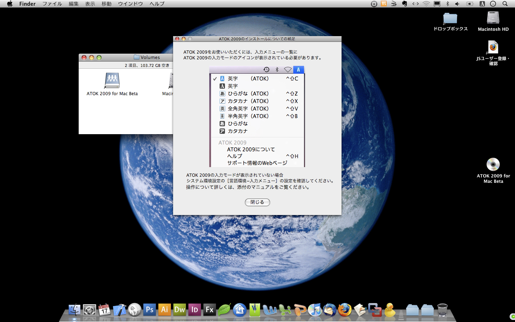Open the second folder stack beside the Trash

427,310
